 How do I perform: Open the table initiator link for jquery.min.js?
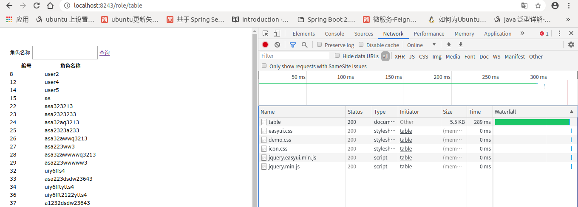[406, 167]
